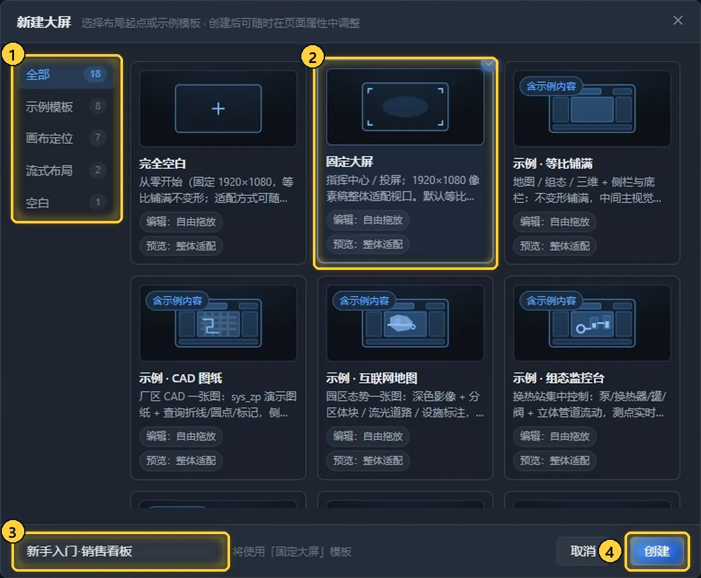Click the 组态监控台 description text
701x578 pixels.
[x=589, y=404]
